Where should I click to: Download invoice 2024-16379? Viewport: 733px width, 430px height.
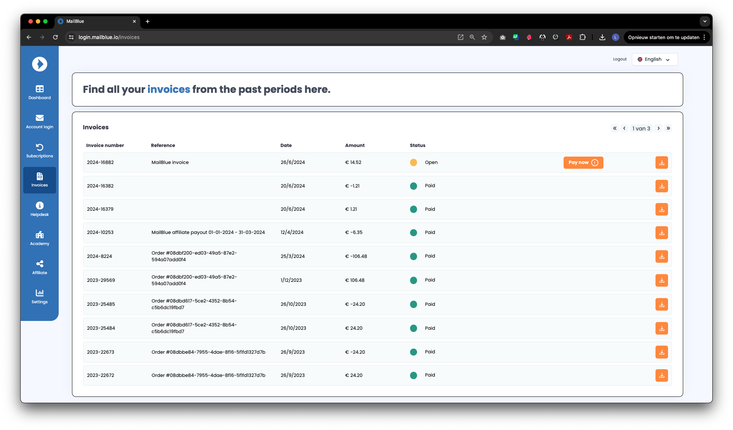(x=661, y=209)
